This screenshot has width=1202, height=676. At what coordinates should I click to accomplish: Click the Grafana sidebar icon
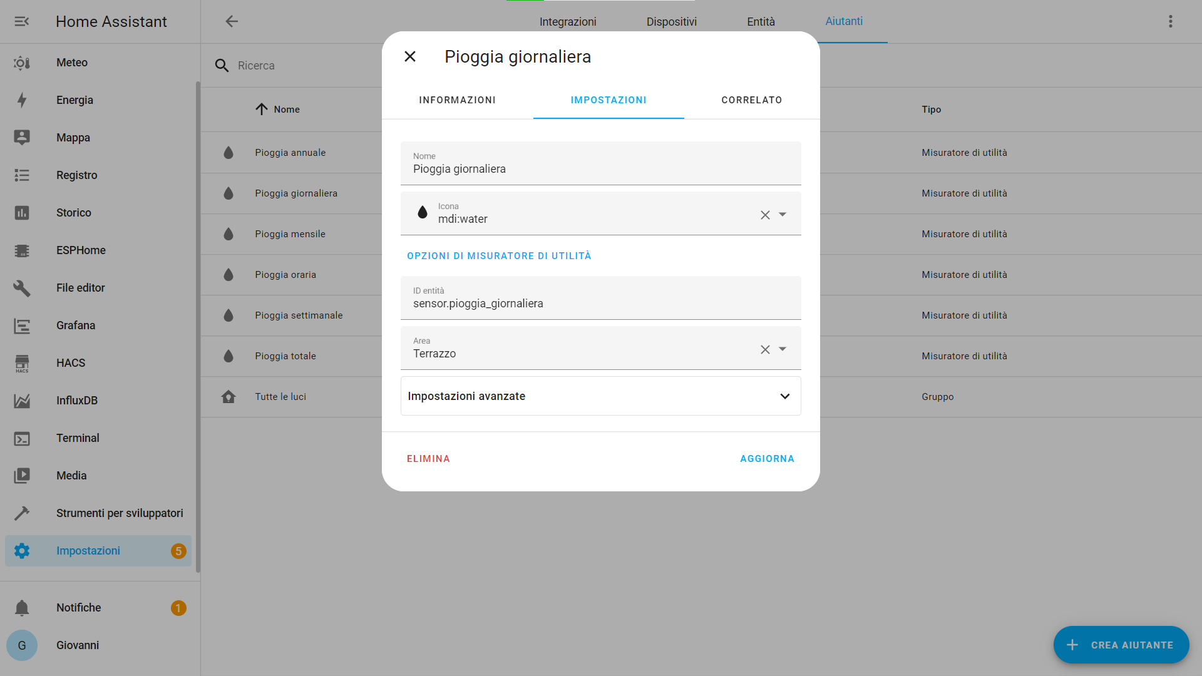click(x=22, y=325)
